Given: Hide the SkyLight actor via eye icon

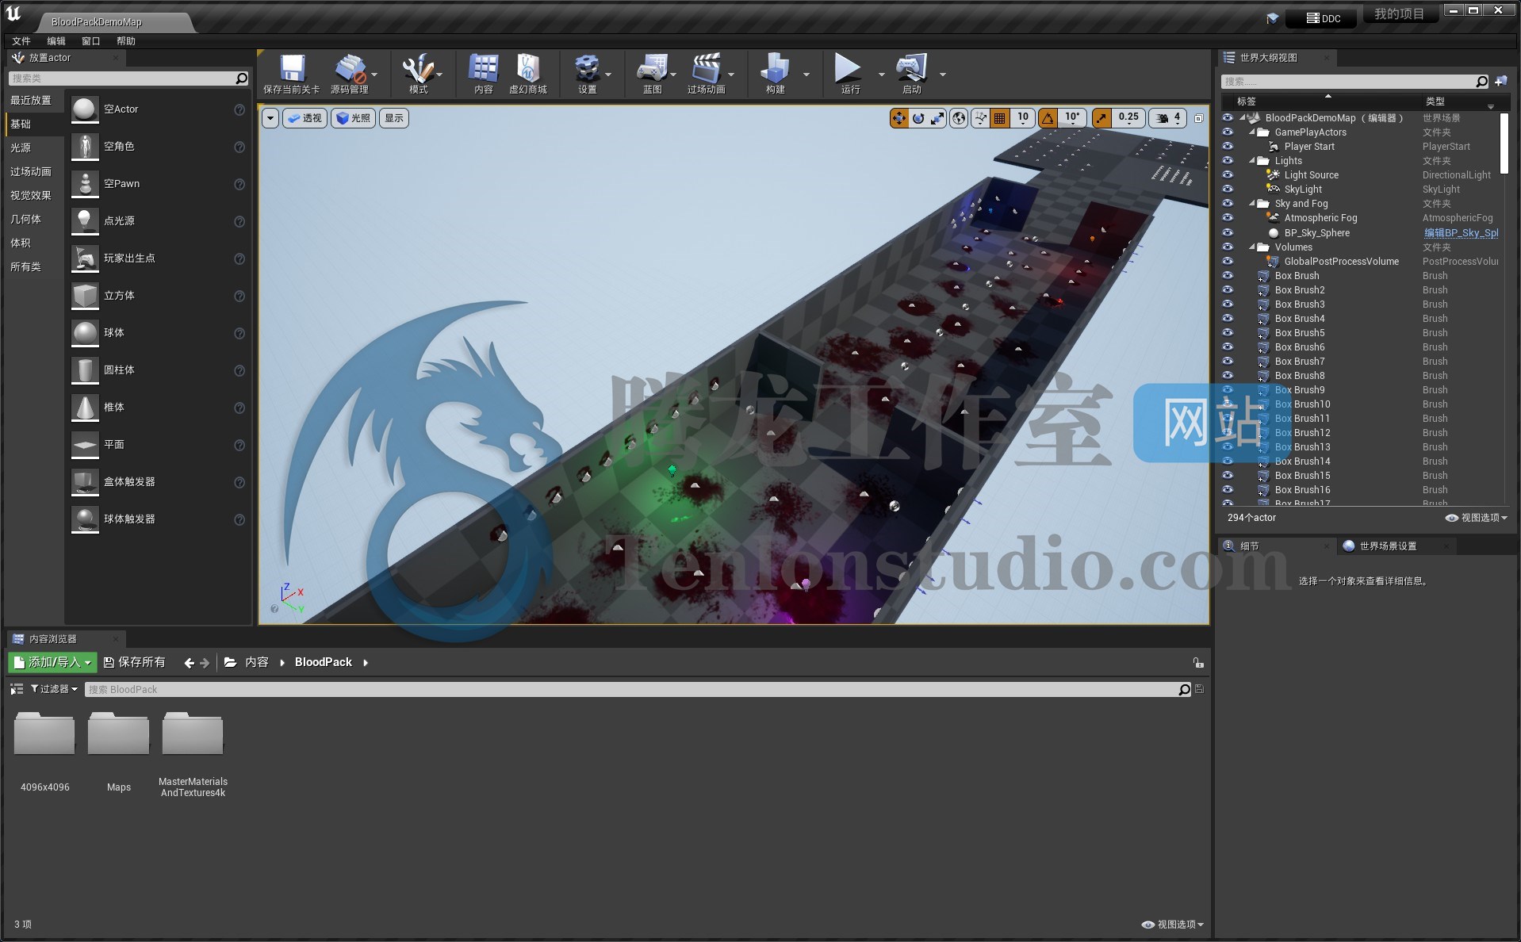Looking at the screenshot, I should coord(1228,190).
